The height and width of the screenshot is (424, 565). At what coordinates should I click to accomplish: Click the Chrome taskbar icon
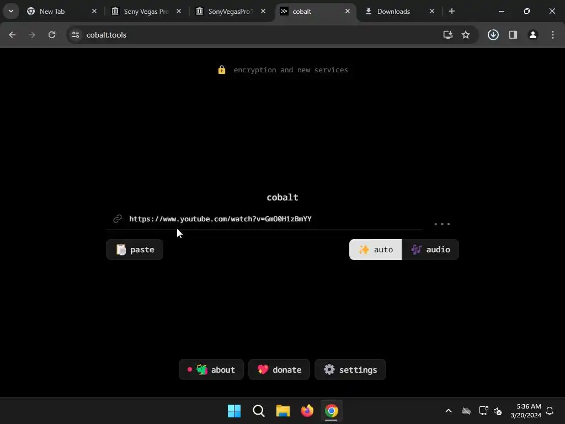[332, 411]
